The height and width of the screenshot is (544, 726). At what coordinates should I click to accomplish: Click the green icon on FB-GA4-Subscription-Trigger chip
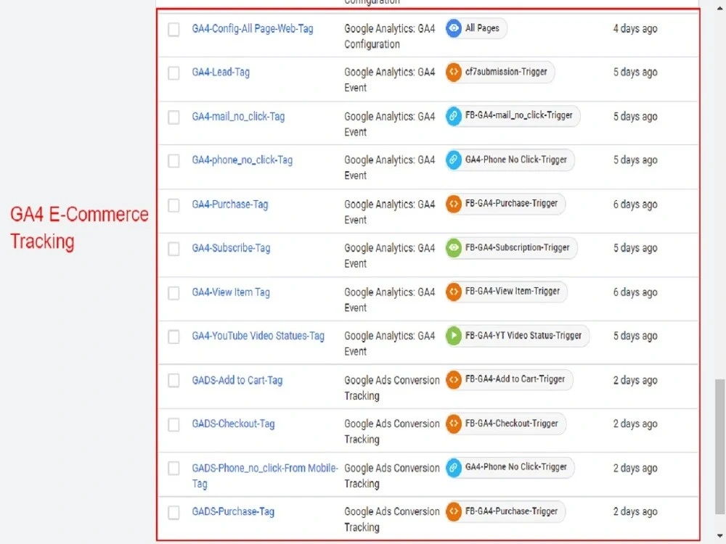(x=453, y=247)
